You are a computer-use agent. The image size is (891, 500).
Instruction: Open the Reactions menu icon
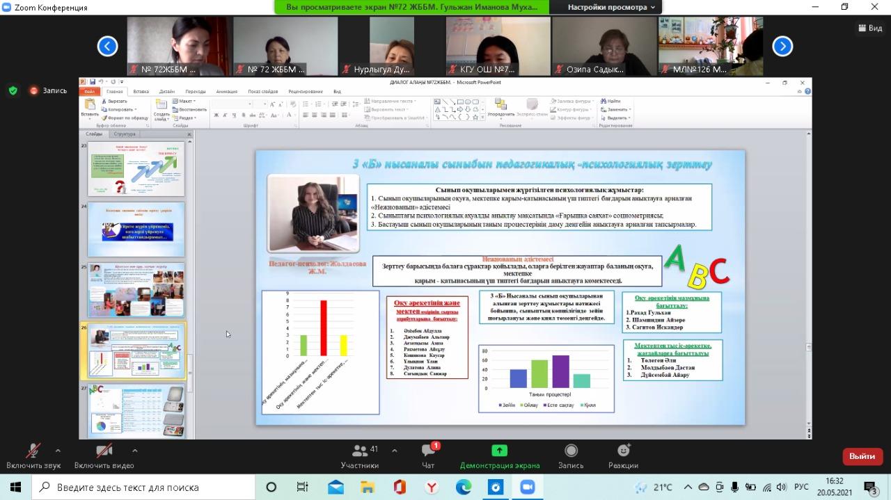point(623,451)
